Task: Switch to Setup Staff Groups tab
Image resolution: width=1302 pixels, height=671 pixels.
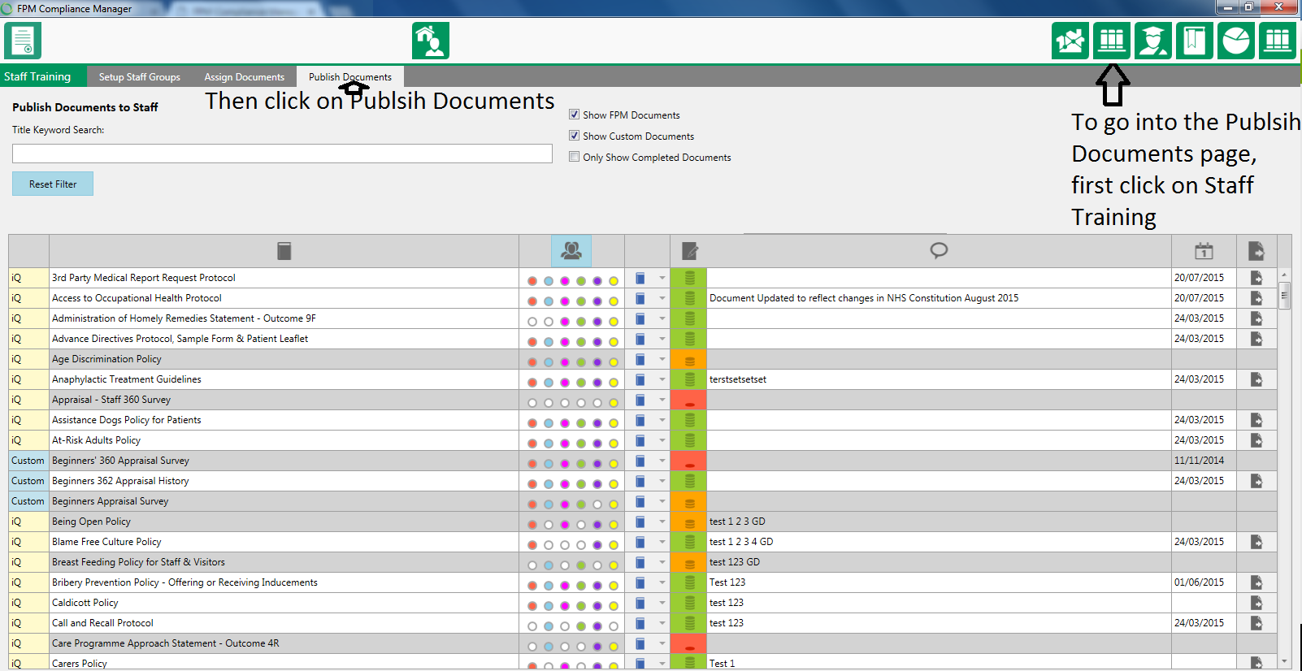Action: pos(139,77)
